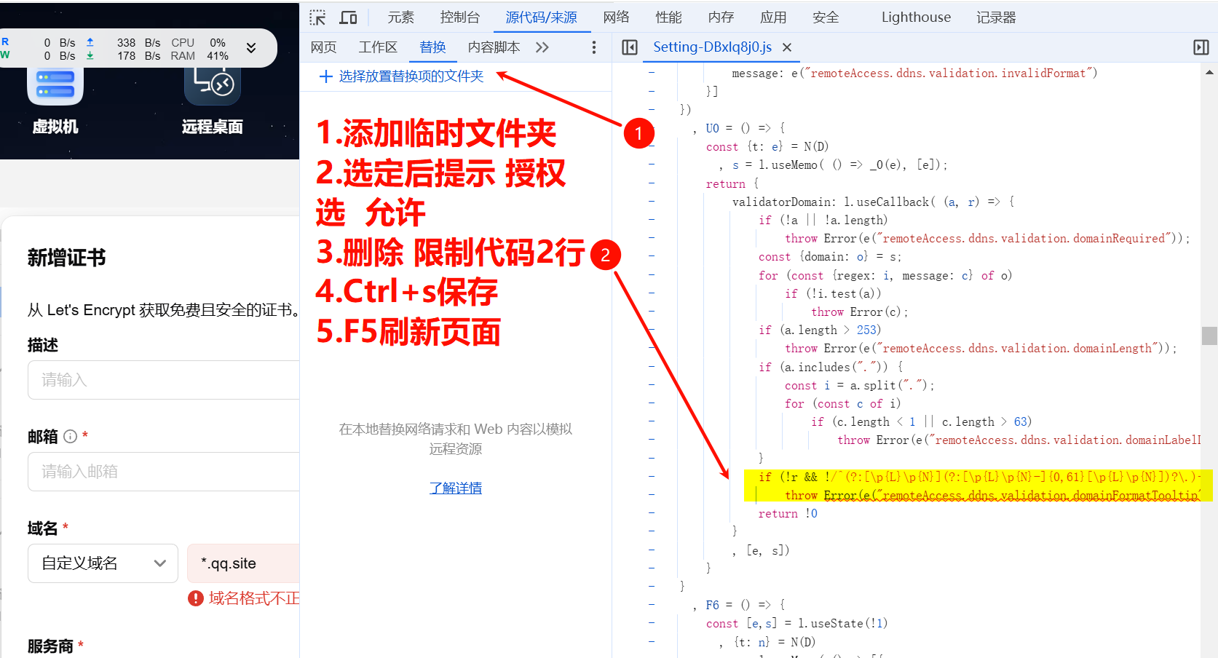
Task: Click the 'const [e,s] = l.useState(!1)' line
Action: (x=796, y=624)
